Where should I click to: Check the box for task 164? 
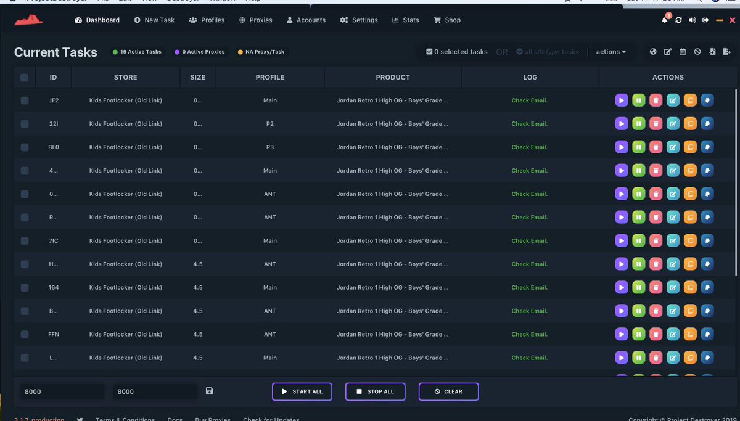click(x=24, y=288)
